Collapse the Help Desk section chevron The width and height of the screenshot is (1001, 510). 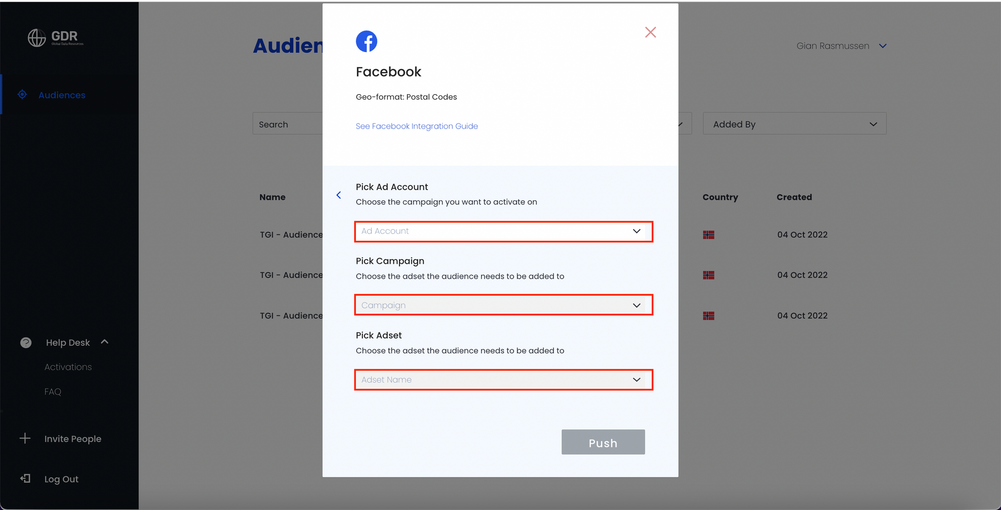pos(105,342)
